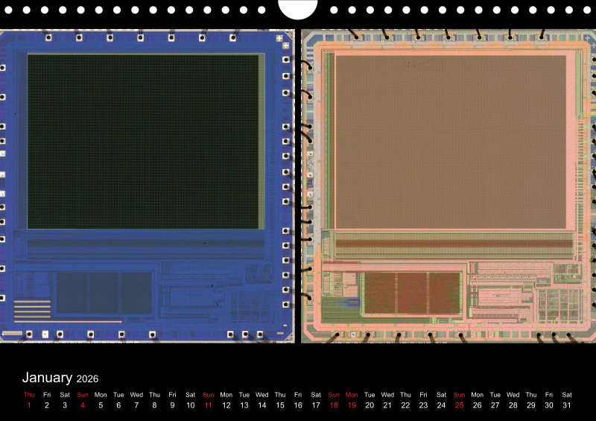Viewport: 596px width, 421px height.
Task: Select red date 1 on calendar
Action: 29,405
